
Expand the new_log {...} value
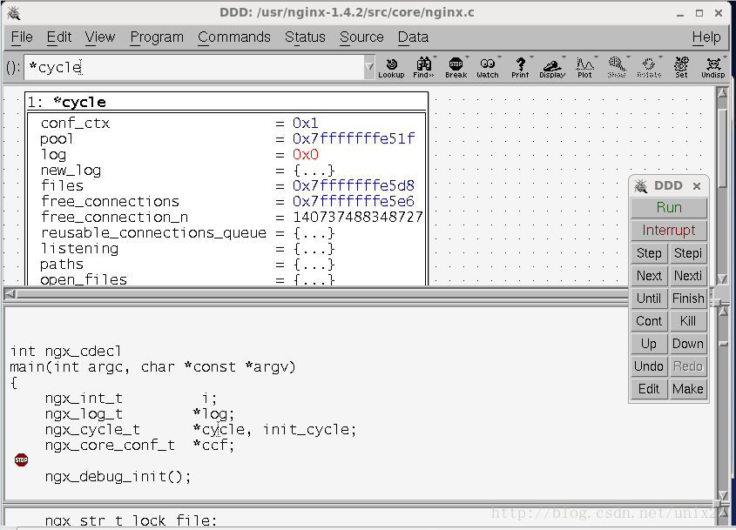pyautogui.click(x=314, y=171)
